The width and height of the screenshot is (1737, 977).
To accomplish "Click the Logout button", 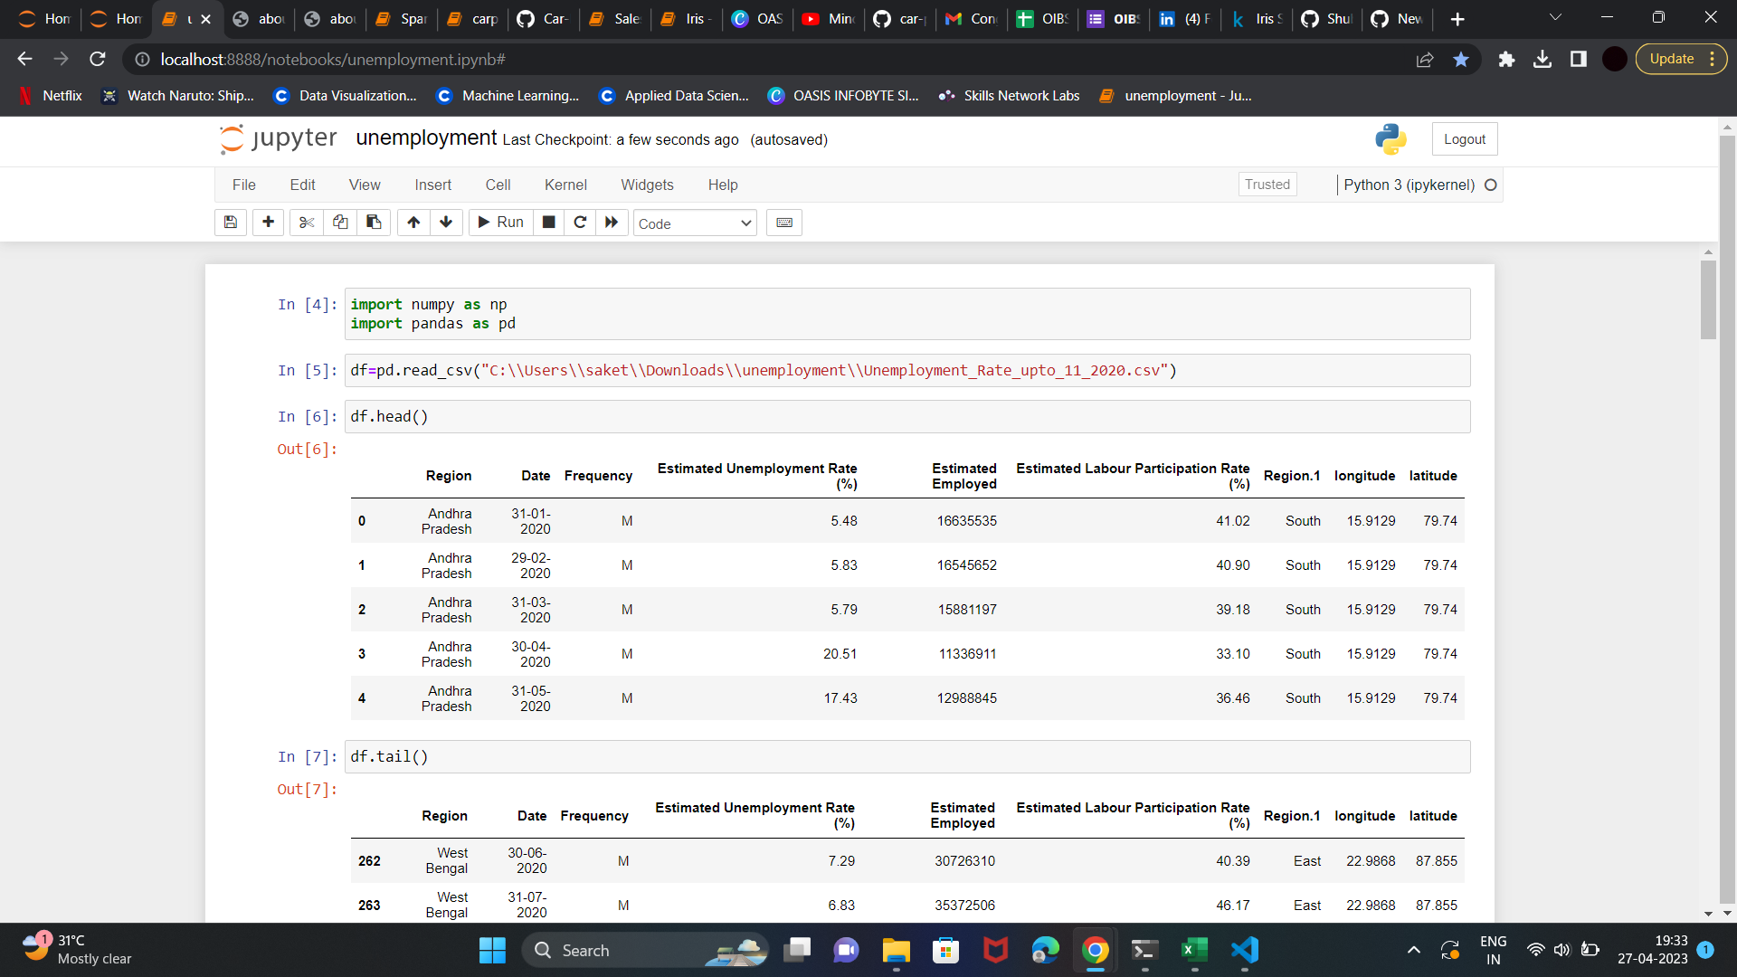I will [1464, 138].
